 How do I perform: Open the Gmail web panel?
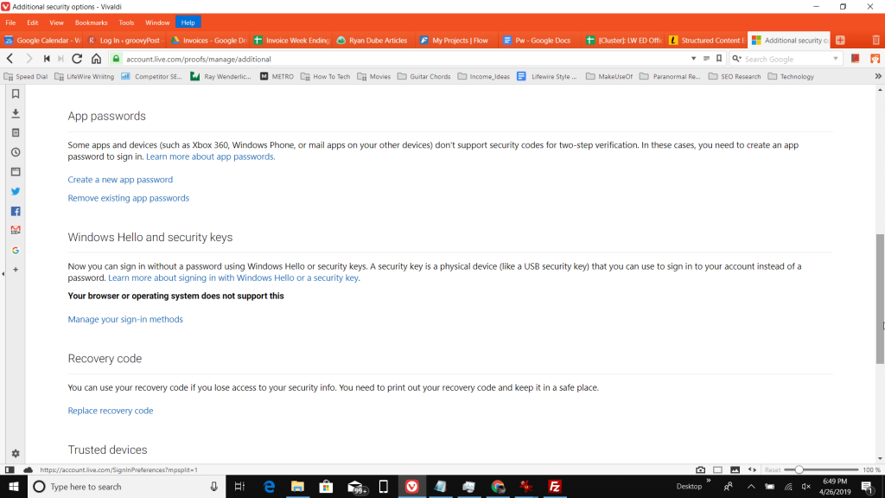[16, 230]
